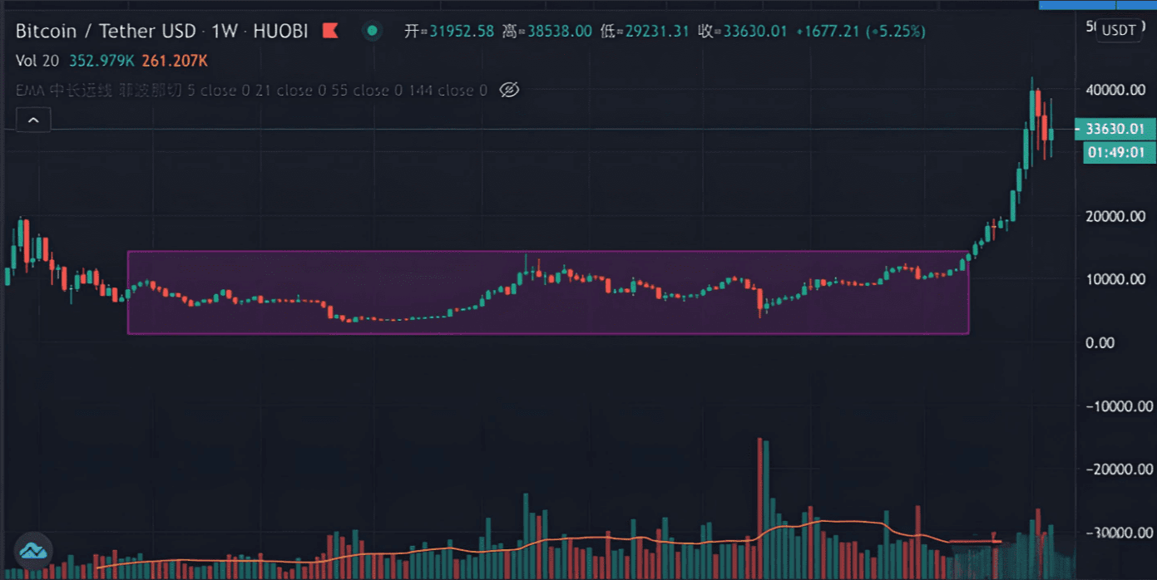Click the +1677.21 (+5.25%) change value

point(861,32)
